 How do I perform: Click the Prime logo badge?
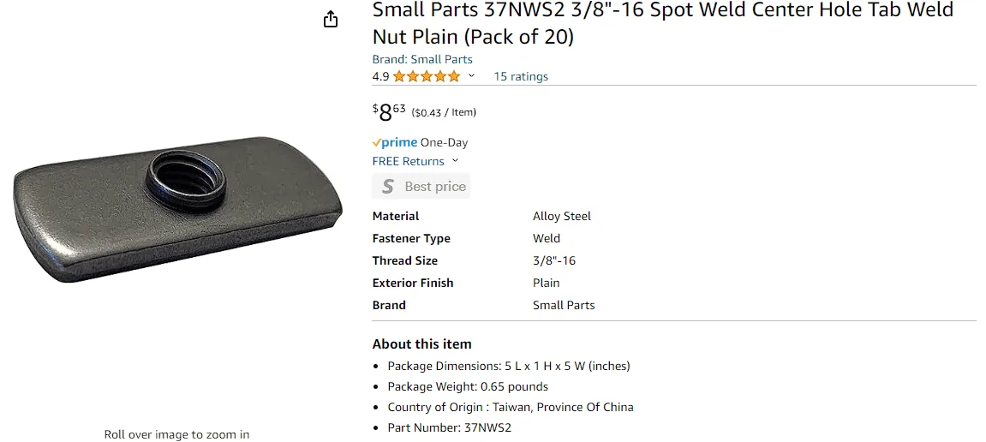[x=395, y=142]
